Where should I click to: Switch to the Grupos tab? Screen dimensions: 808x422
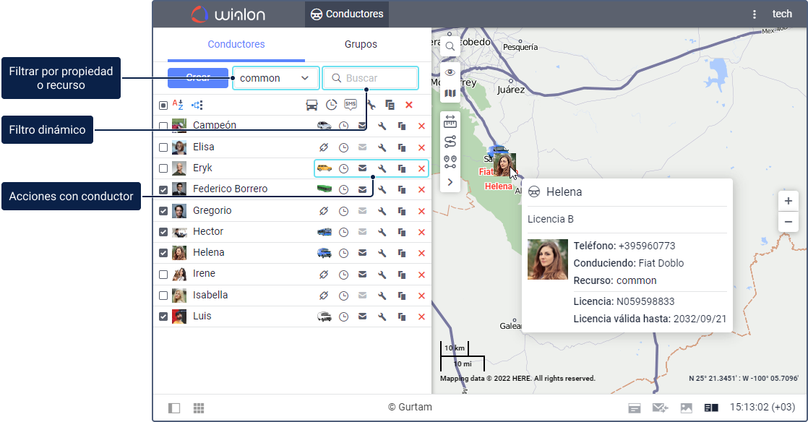pyautogui.click(x=361, y=44)
